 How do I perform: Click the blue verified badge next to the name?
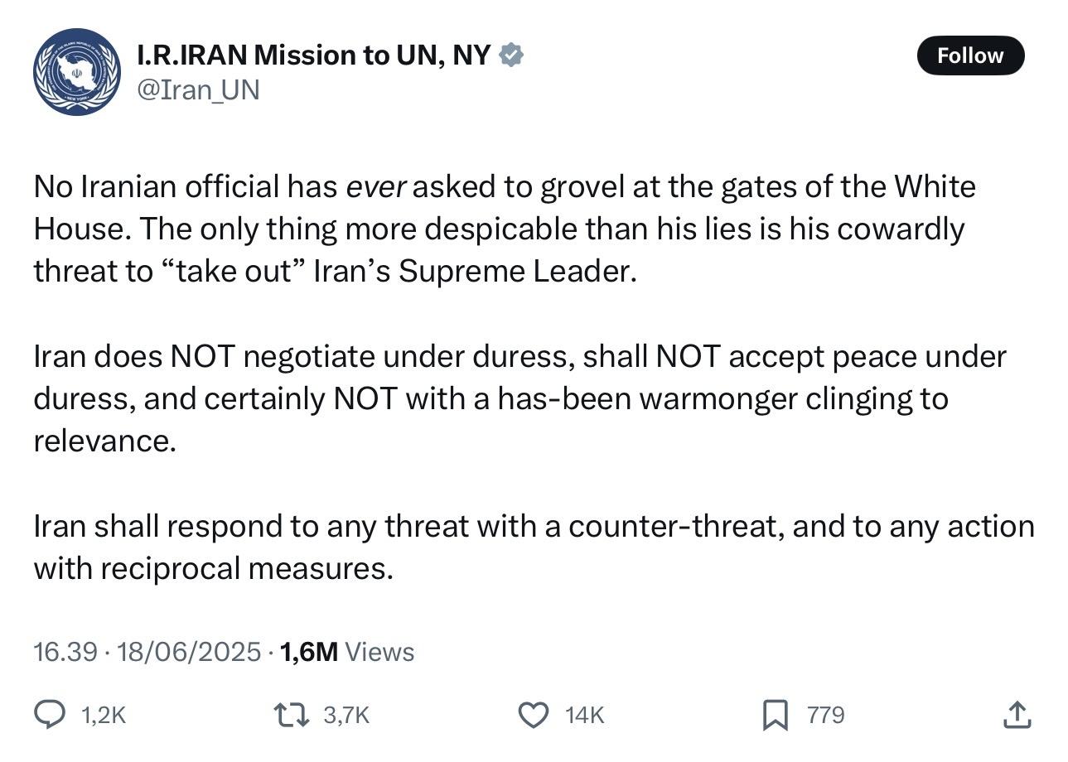click(512, 55)
